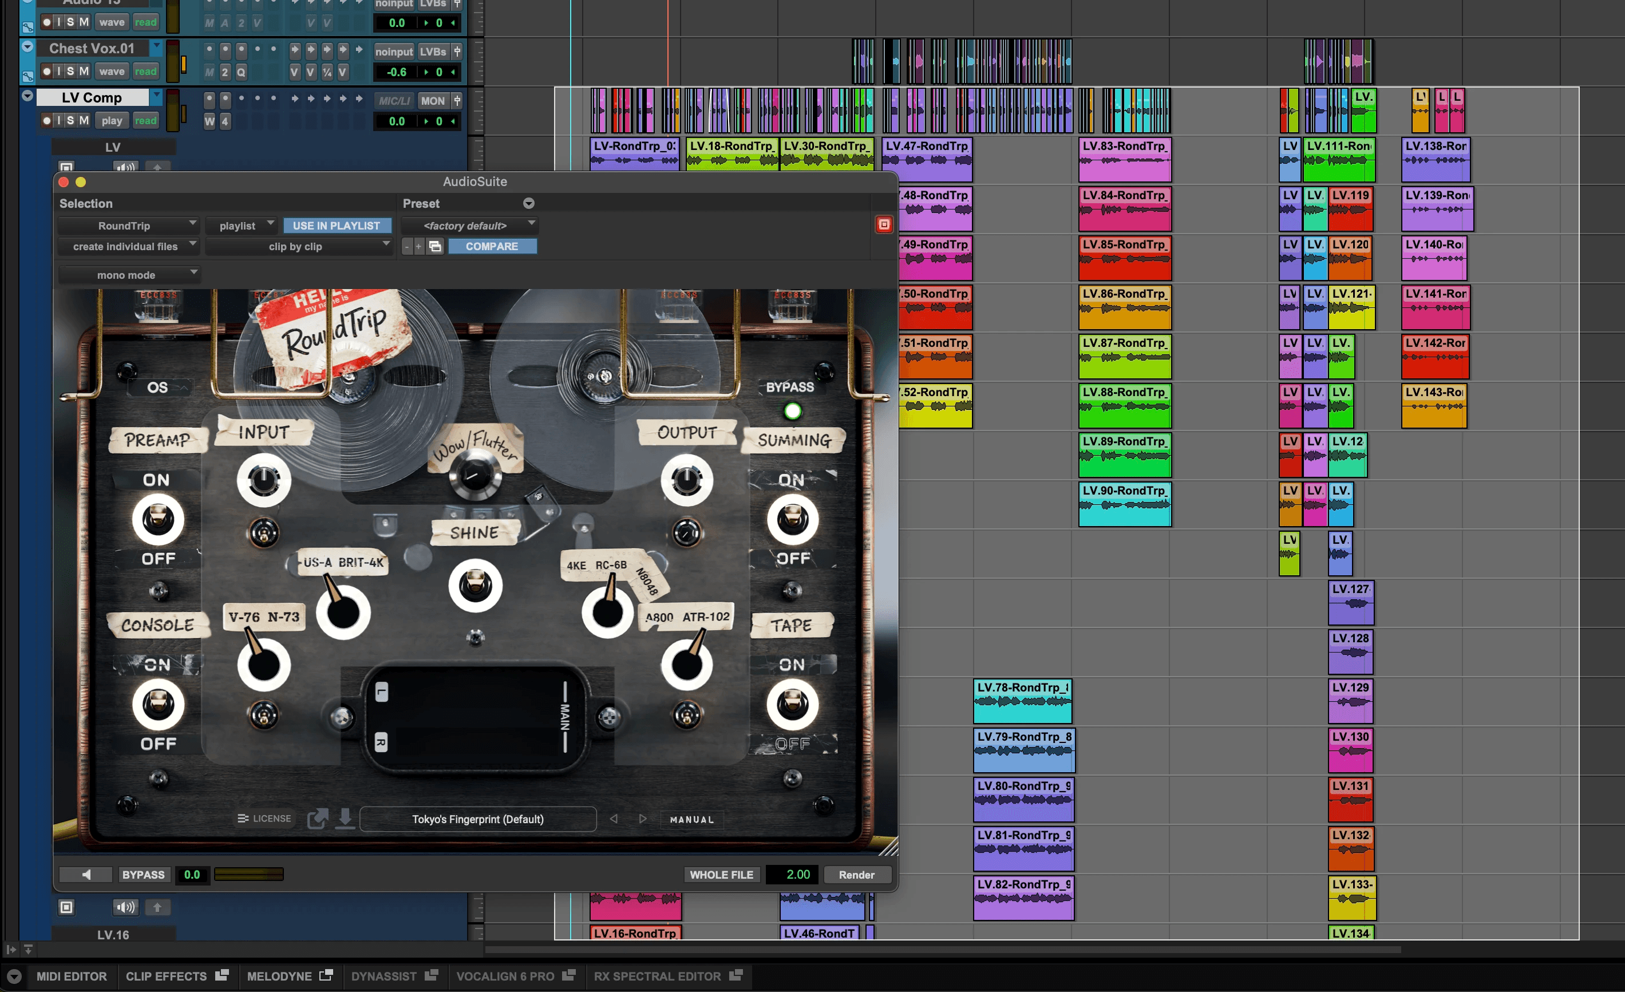Pop out the MELODYNE window
1625x992 pixels.
tap(326, 974)
